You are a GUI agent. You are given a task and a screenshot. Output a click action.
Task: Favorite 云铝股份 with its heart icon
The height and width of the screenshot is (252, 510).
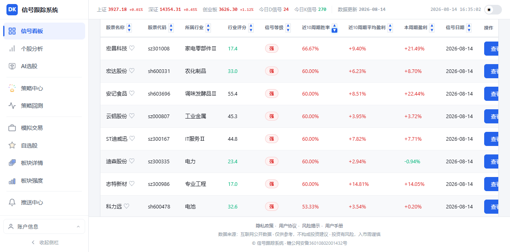click(132, 116)
